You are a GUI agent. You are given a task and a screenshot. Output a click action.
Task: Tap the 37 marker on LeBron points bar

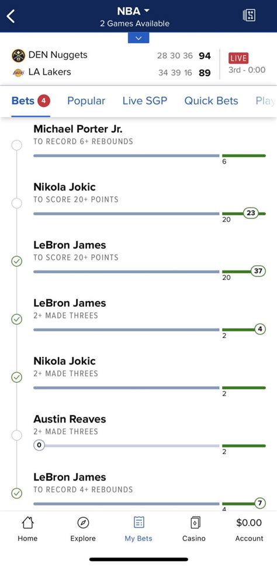(258, 271)
